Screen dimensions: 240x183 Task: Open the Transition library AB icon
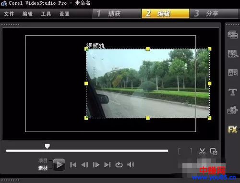click(233, 73)
